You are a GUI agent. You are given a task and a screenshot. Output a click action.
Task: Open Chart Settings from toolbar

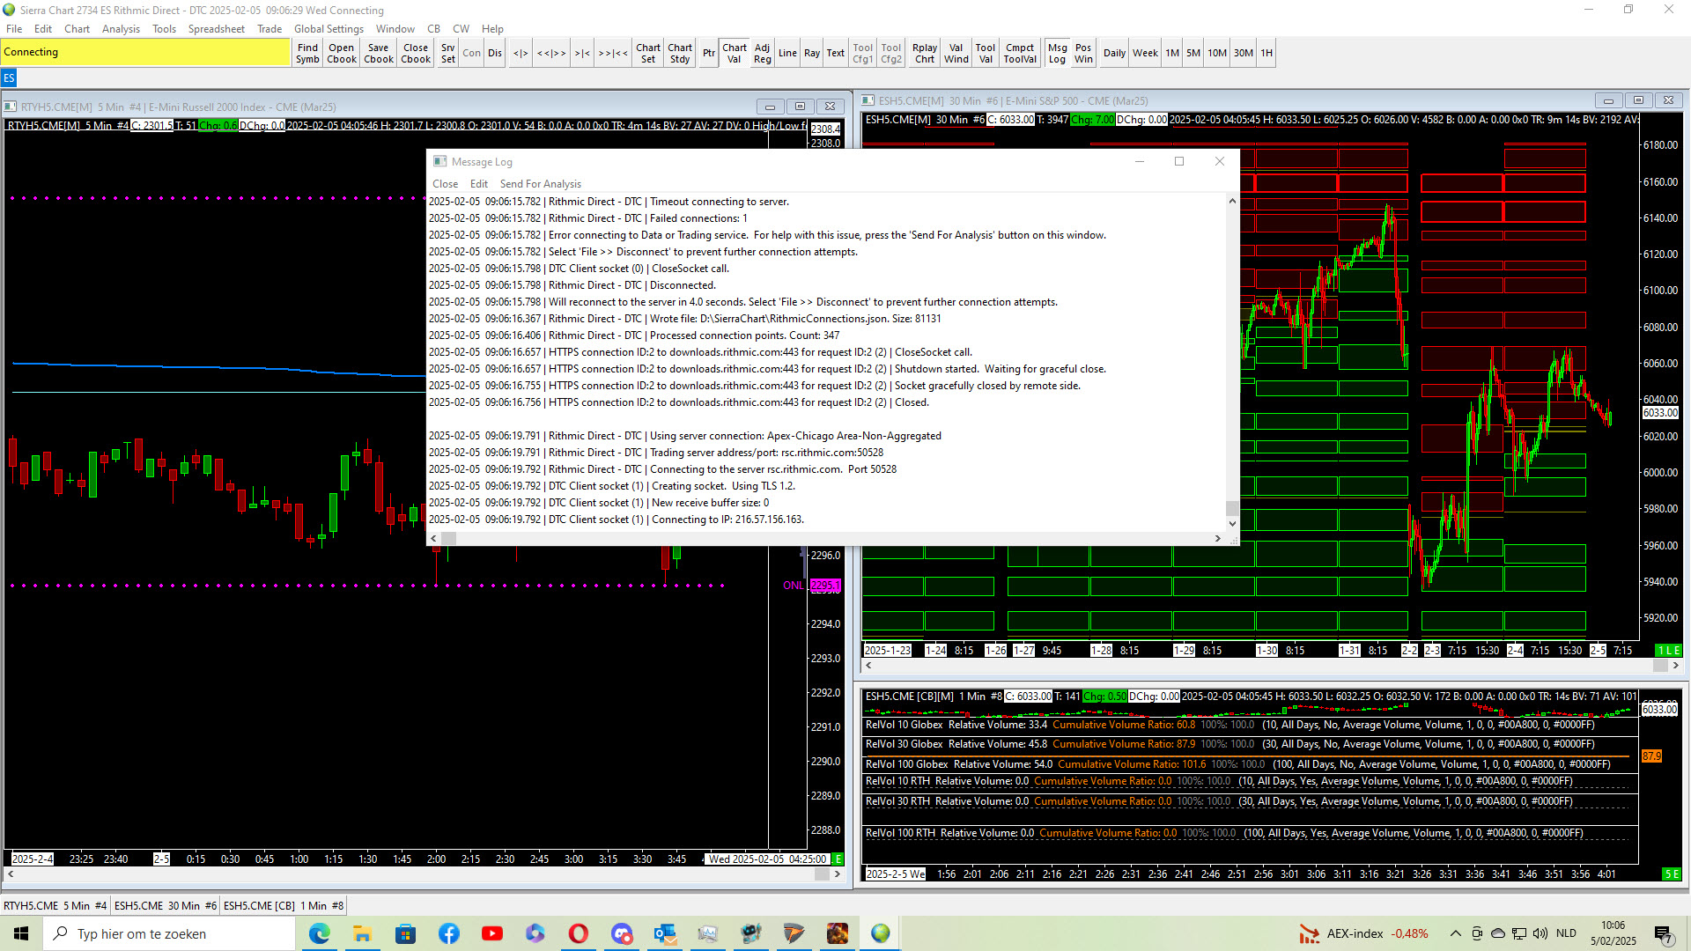(x=647, y=53)
